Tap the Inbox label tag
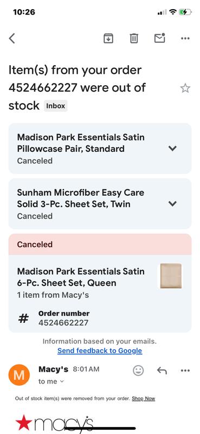 pyautogui.click(x=56, y=106)
